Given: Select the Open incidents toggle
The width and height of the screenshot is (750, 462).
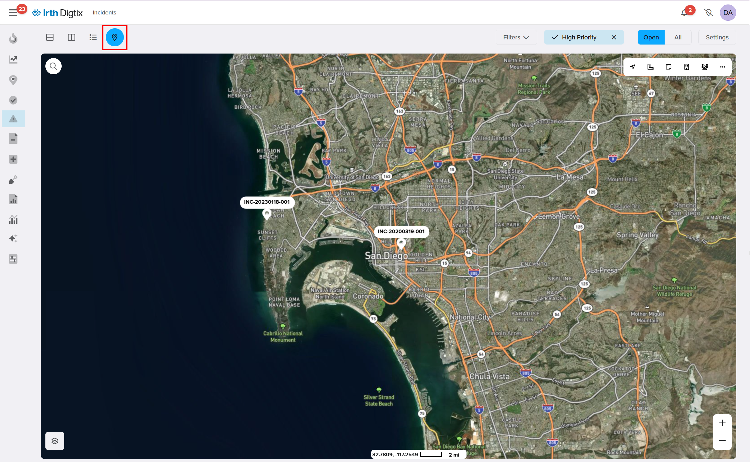Looking at the screenshot, I should [651, 37].
